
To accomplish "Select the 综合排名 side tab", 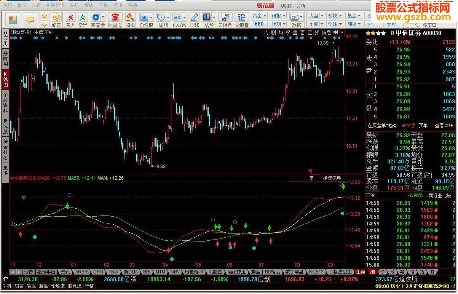I will click(x=5, y=150).
